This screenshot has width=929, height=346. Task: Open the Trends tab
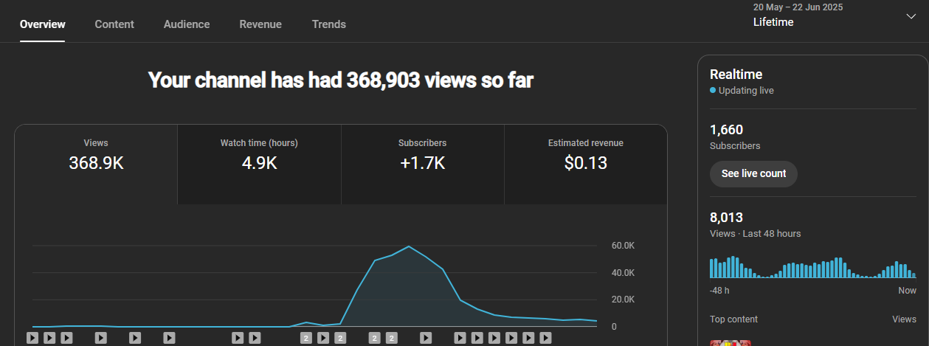point(329,24)
